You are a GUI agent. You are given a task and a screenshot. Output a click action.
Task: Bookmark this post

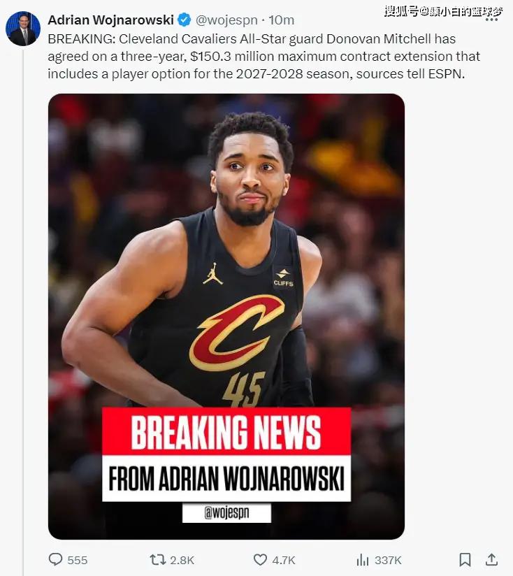[465, 560]
